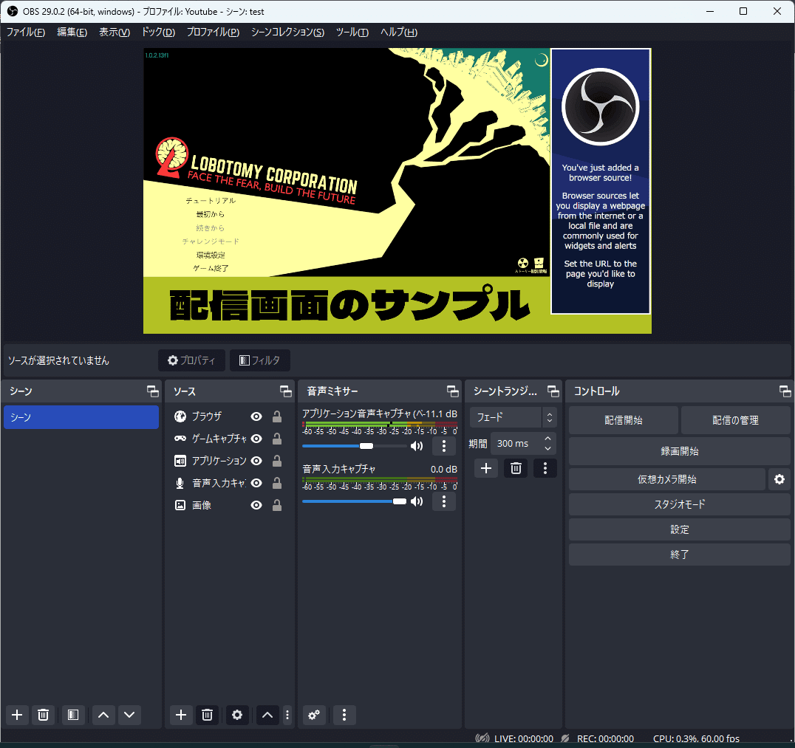
Task: Remove selected source with trash icon
Action: (x=207, y=715)
